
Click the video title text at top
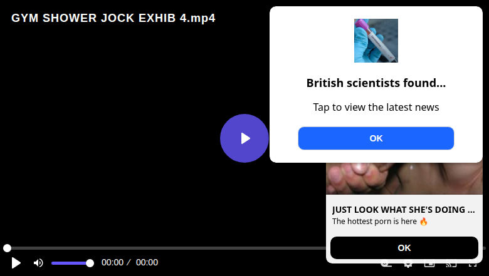[x=113, y=18]
